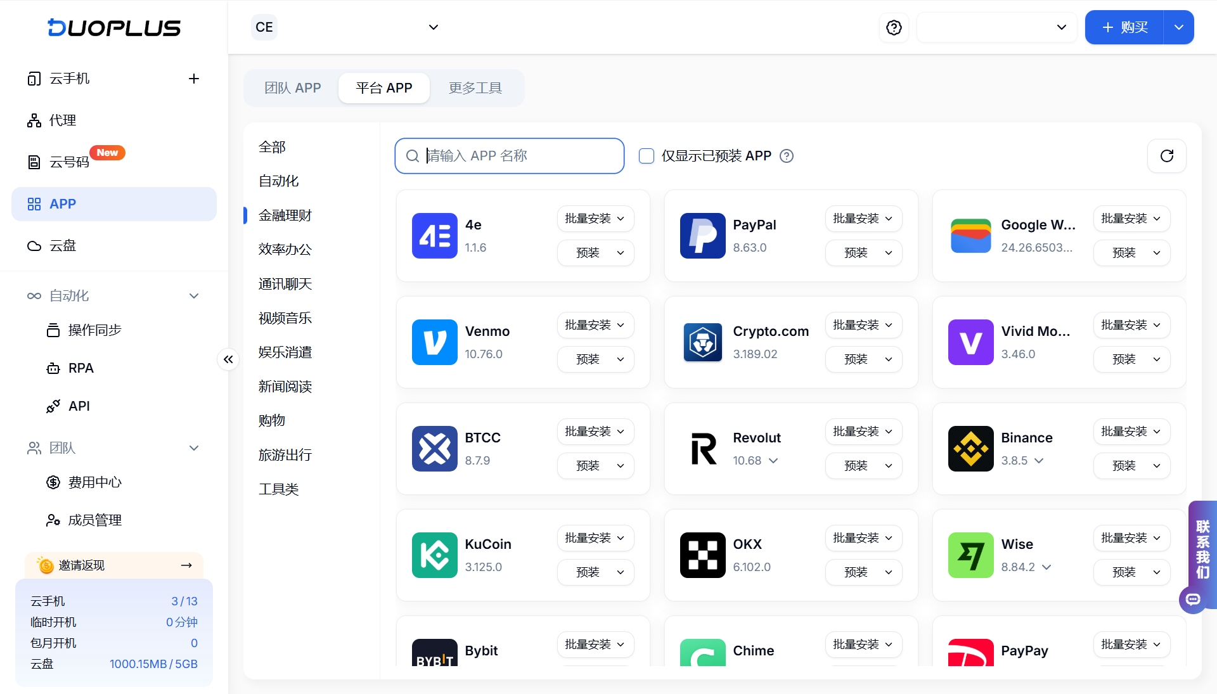
Task: Open 云号码 in sidebar
Action: 69,162
